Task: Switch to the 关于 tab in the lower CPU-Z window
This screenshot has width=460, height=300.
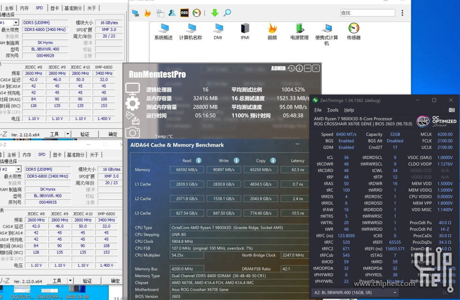Action: pyautogui.click(x=94, y=155)
